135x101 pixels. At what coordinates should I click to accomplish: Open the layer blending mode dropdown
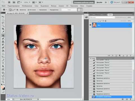click(102, 17)
